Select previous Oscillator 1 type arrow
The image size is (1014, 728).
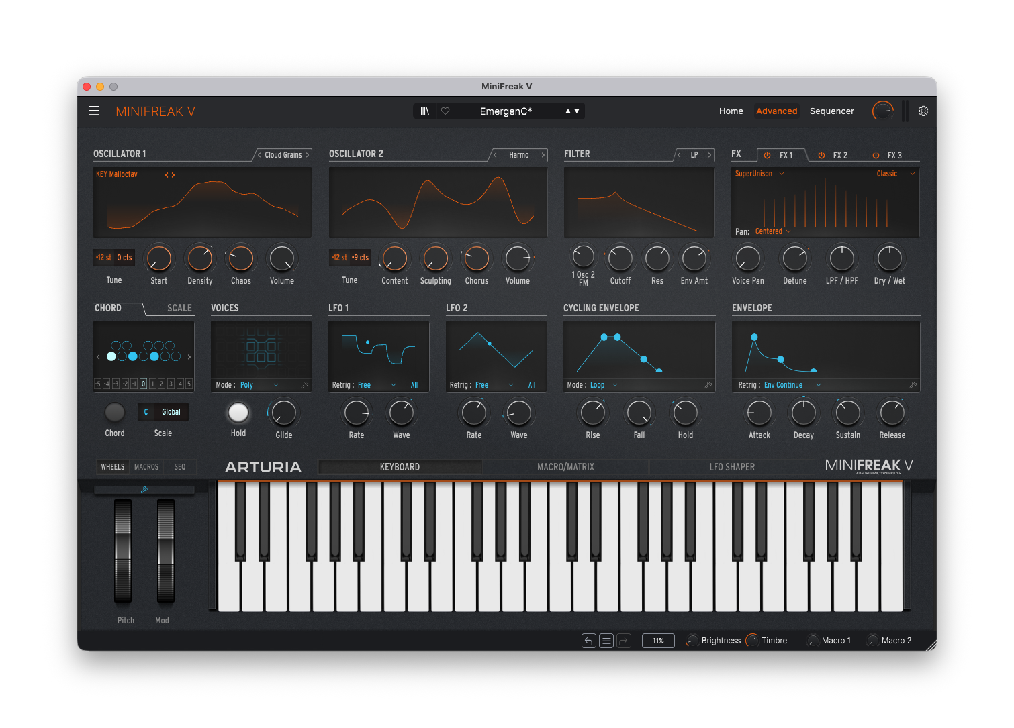259,155
